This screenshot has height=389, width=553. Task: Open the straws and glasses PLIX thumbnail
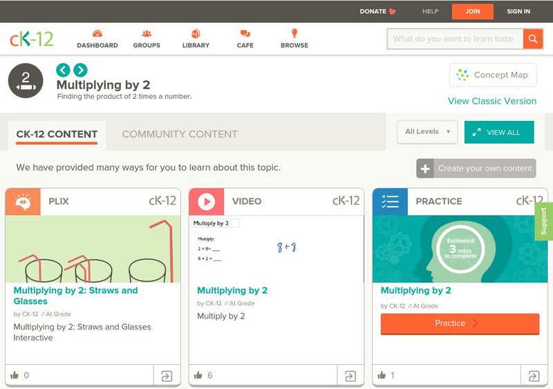click(x=93, y=249)
